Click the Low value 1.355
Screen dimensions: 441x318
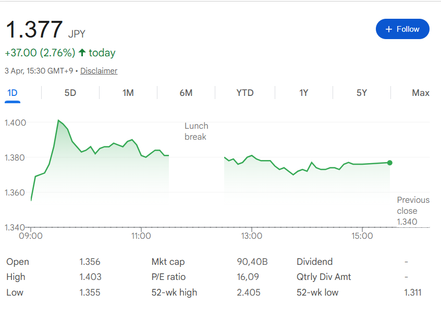[x=90, y=292]
